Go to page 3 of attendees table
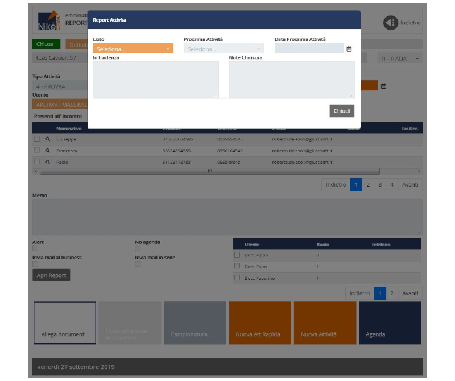The width and height of the screenshot is (455, 381). click(380, 185)
